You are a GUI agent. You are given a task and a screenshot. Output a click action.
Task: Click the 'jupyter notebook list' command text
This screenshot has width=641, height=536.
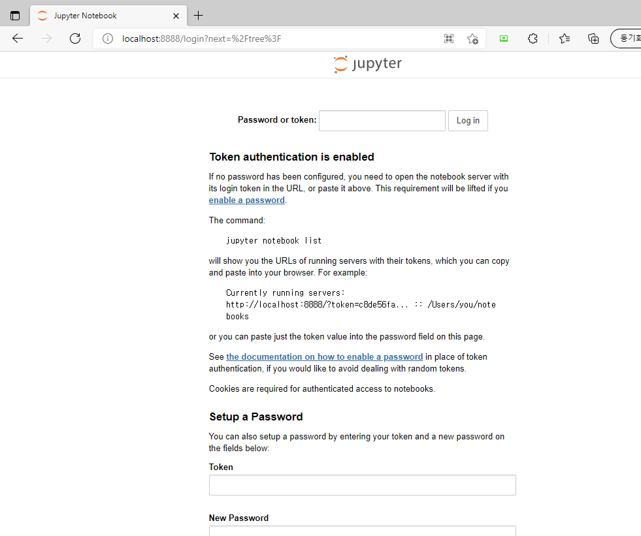pyautogui.click(x=274, y=241)
